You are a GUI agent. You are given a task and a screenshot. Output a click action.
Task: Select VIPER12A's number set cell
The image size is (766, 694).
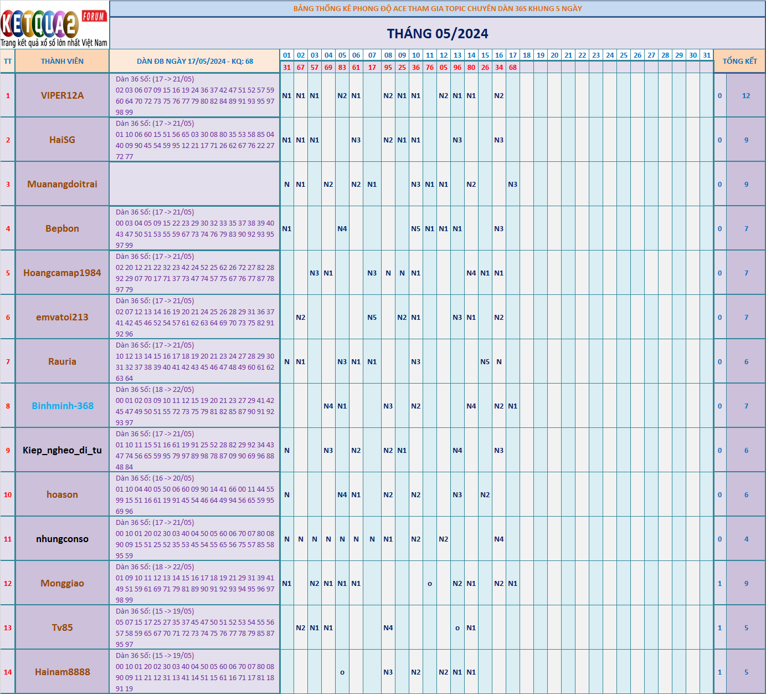(x=195, y=95)
